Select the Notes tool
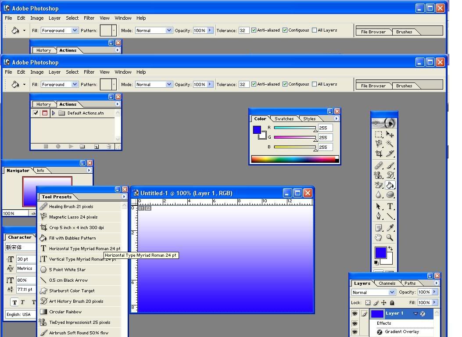The width and height of the screenshot is (462, 337). point(379,228)
